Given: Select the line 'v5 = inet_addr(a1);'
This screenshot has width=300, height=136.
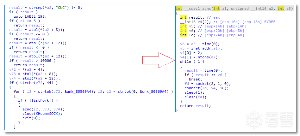Looking at the screenshot, I should [201, 48].
